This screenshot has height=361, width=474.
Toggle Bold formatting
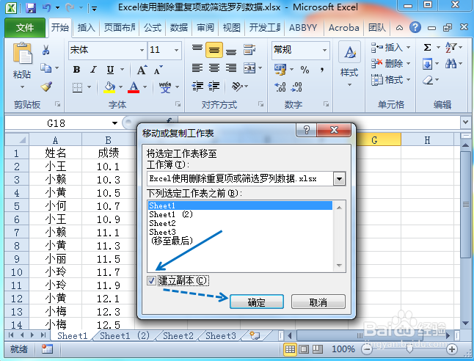click(76, 70)
